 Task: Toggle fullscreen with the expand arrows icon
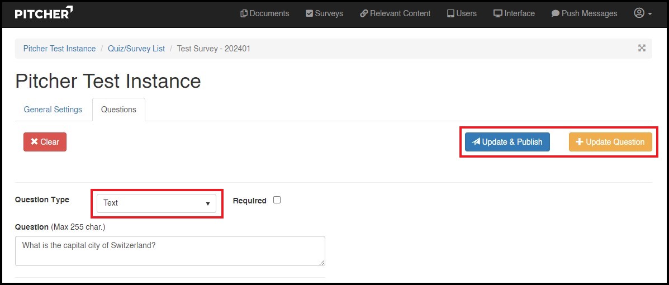coord(642,48)
